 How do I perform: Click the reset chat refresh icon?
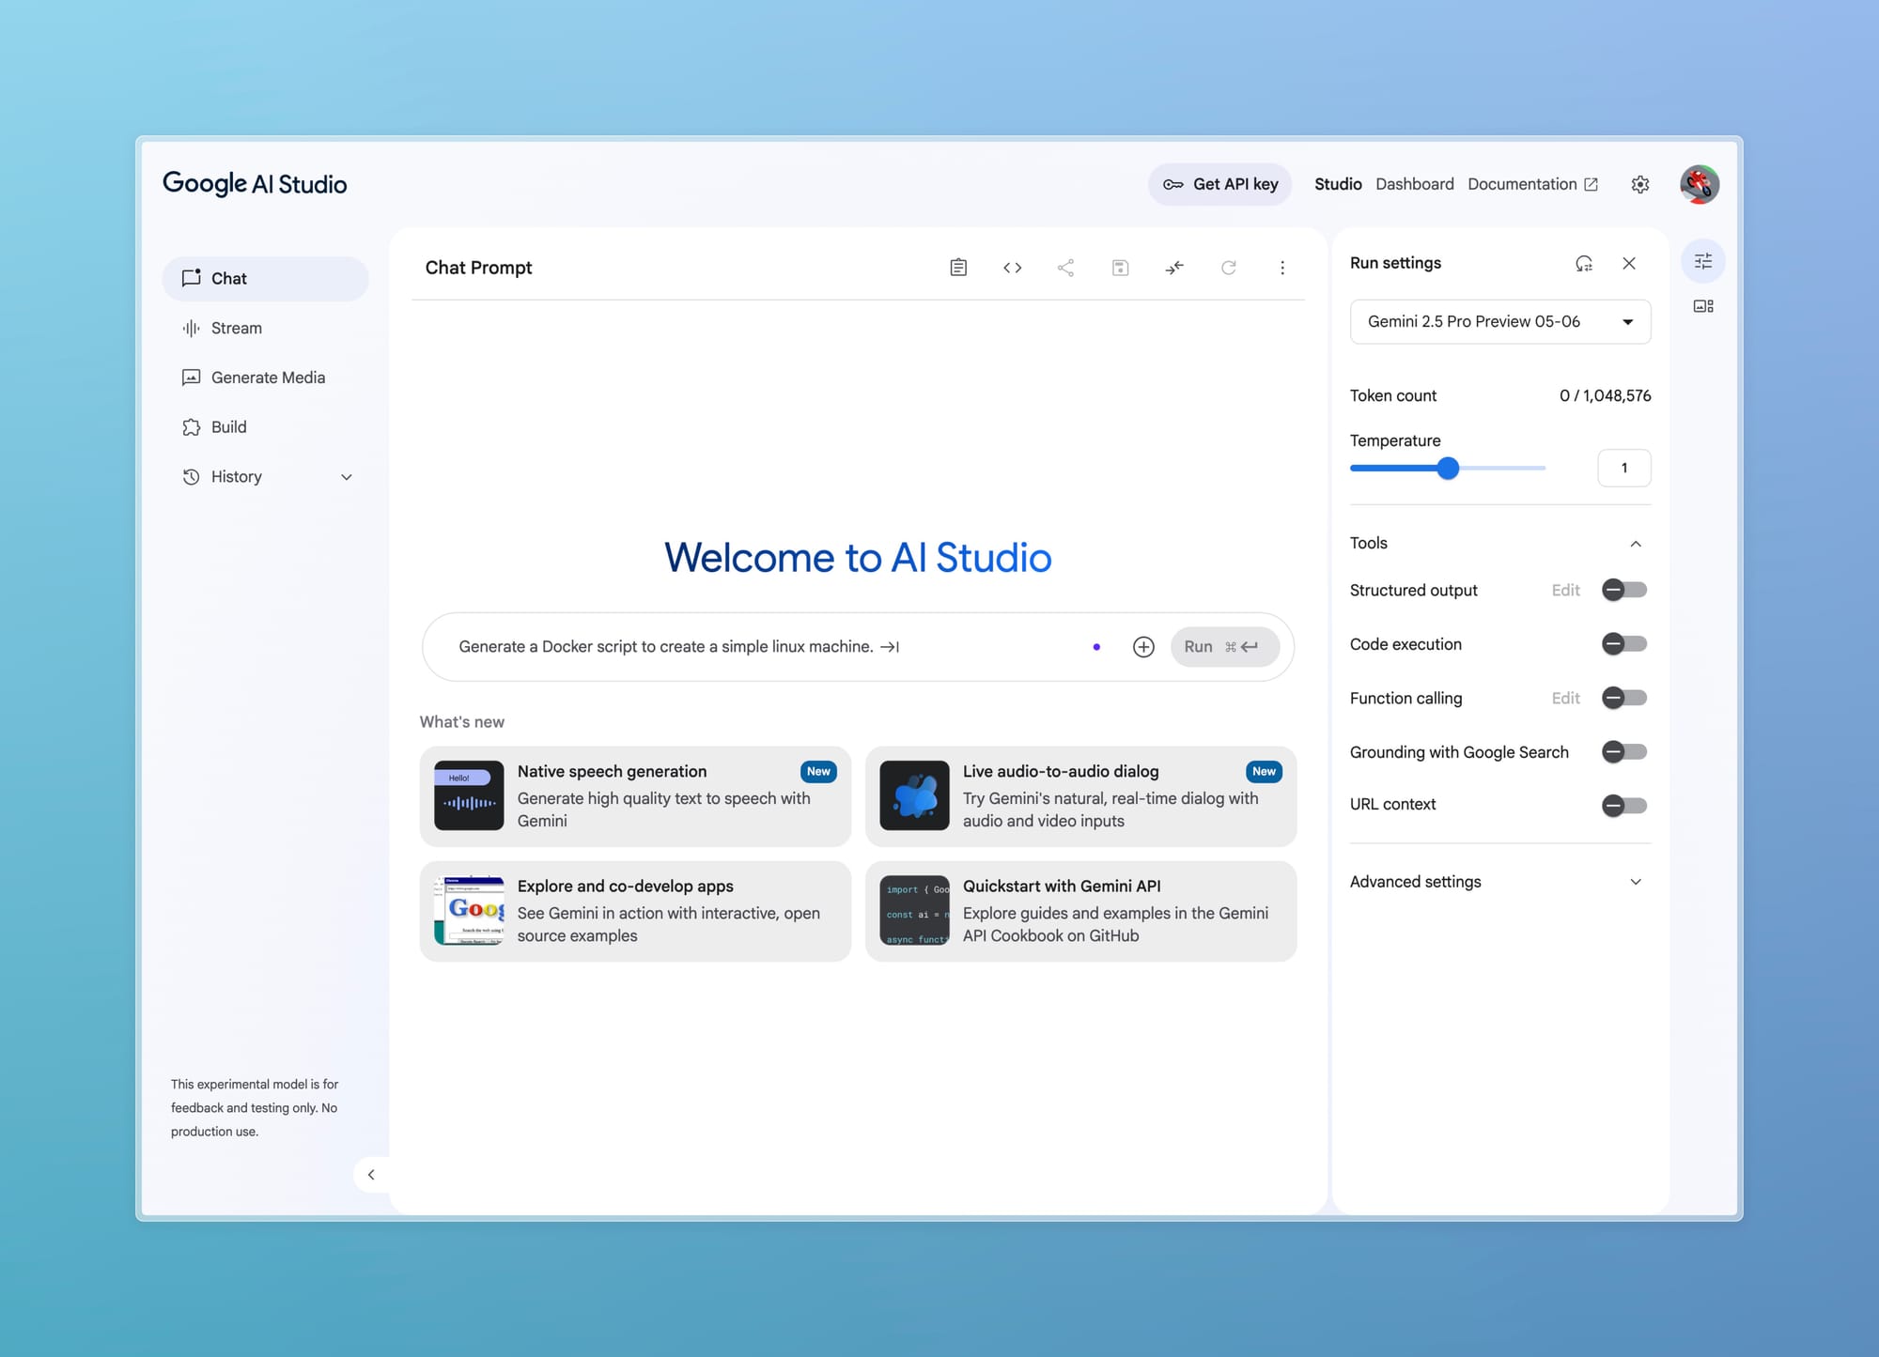tap(1228, 268)
